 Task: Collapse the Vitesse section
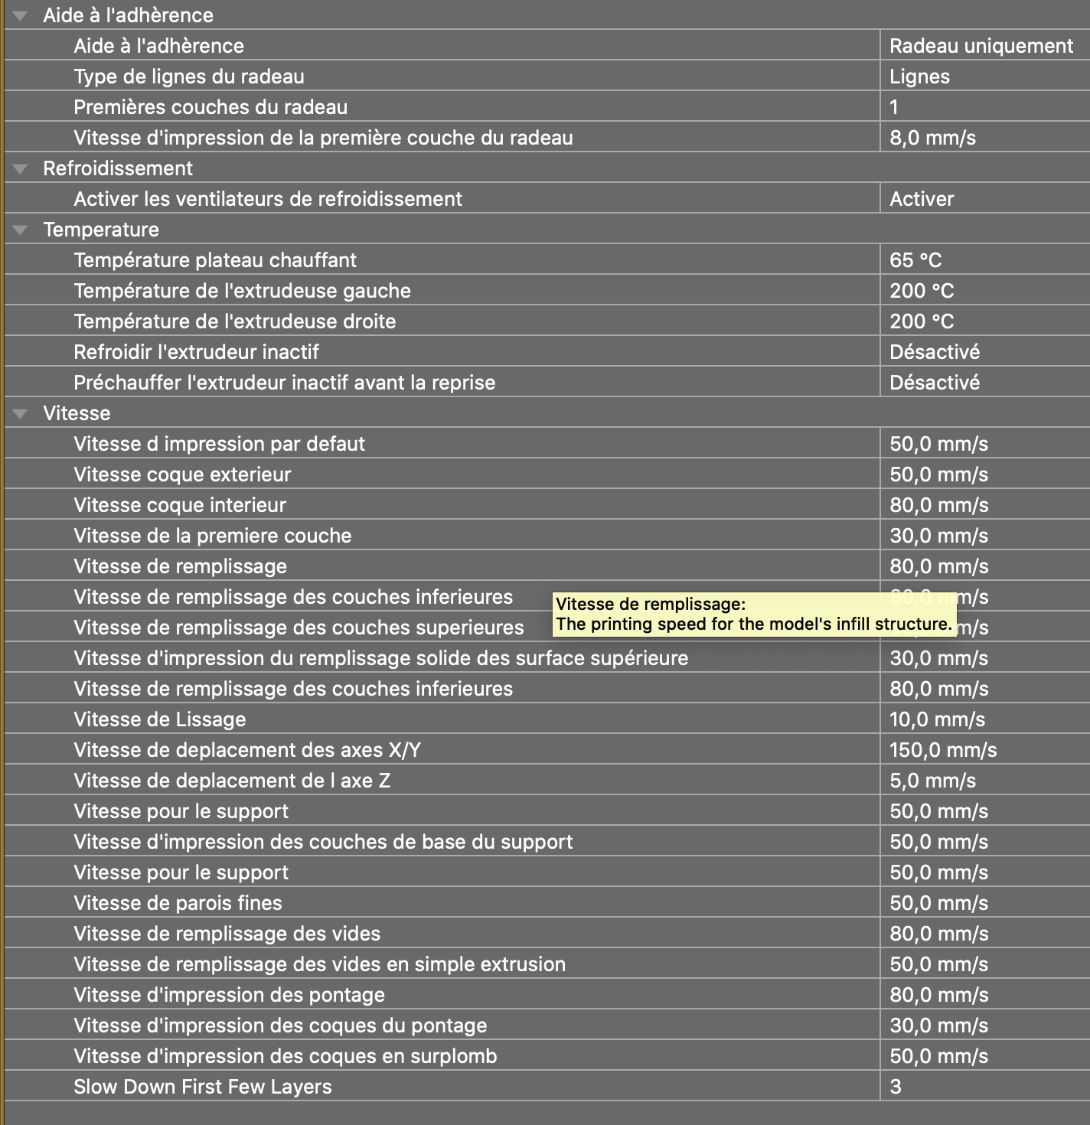[x=21, y=413]
